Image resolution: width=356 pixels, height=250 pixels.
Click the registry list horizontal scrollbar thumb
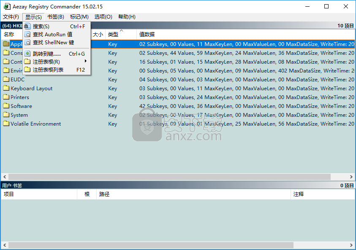point(169,177)
